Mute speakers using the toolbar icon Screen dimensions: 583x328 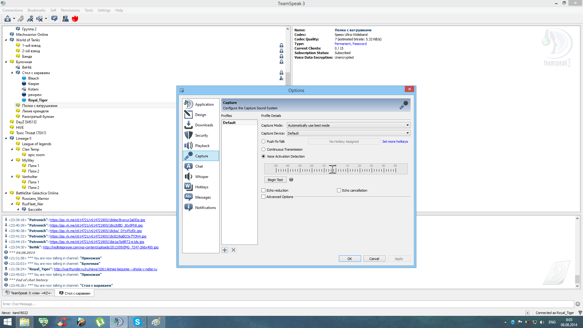[39, 19]
